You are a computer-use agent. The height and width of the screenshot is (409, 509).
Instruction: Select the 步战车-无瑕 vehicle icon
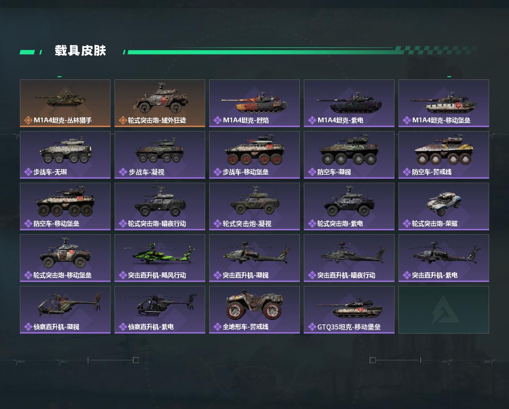click(x=66, y=151)
